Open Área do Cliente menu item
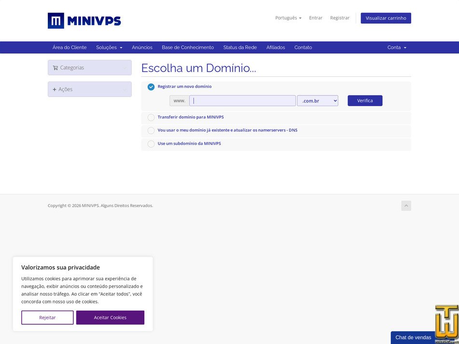 point(70,47)
